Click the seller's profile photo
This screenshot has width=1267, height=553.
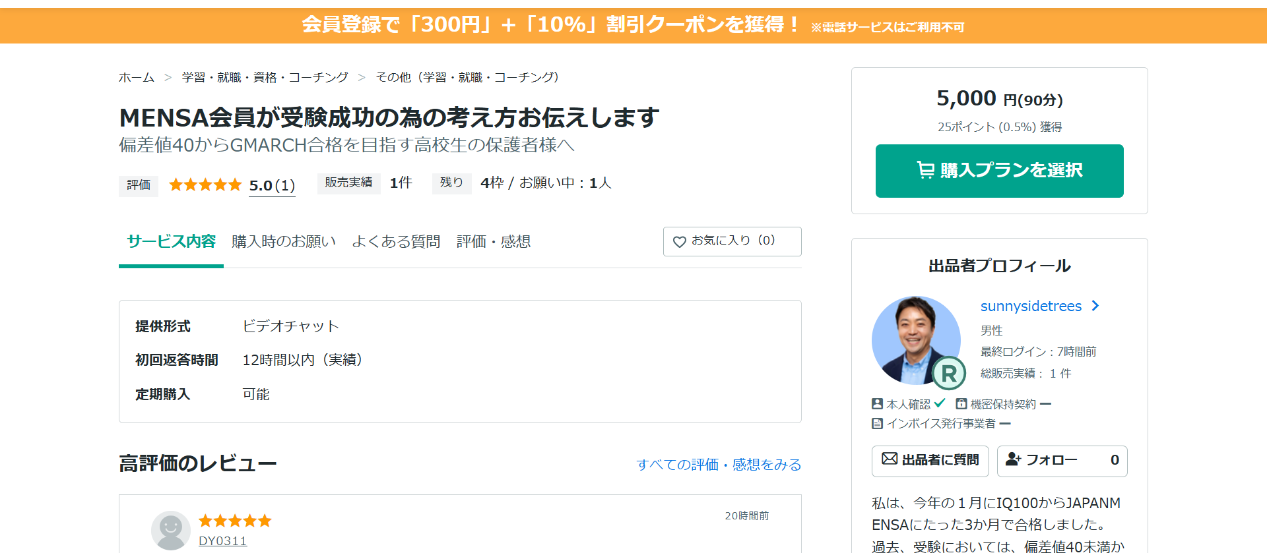tap(916, 340)
